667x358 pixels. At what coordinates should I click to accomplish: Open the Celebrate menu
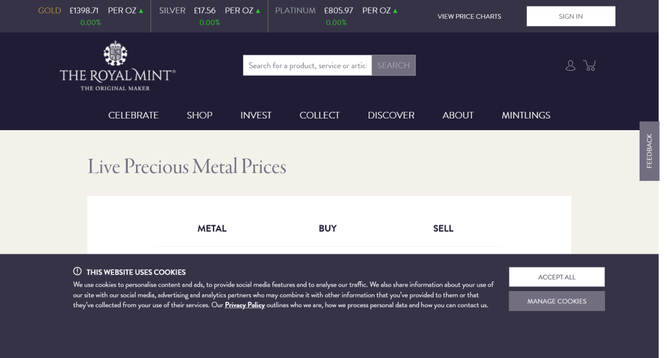[x=134, y=115]
